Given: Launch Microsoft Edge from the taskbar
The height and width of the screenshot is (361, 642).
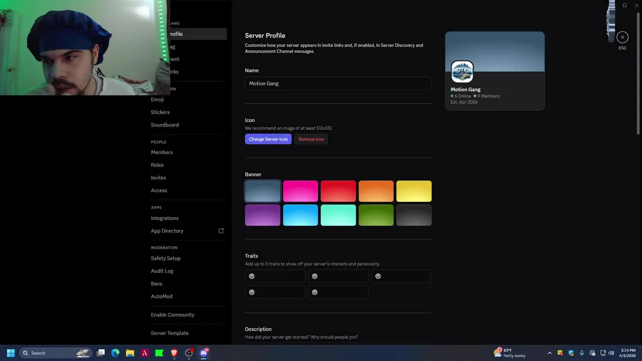Looking at the screenshot, I should coord(115,353).
